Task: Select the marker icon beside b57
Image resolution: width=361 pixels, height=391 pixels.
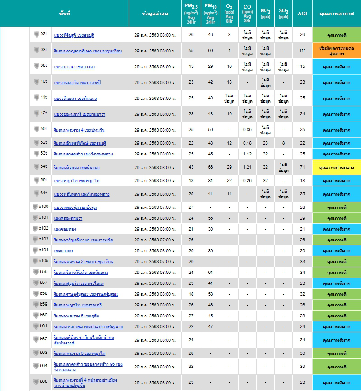Action: pos(36,283)
